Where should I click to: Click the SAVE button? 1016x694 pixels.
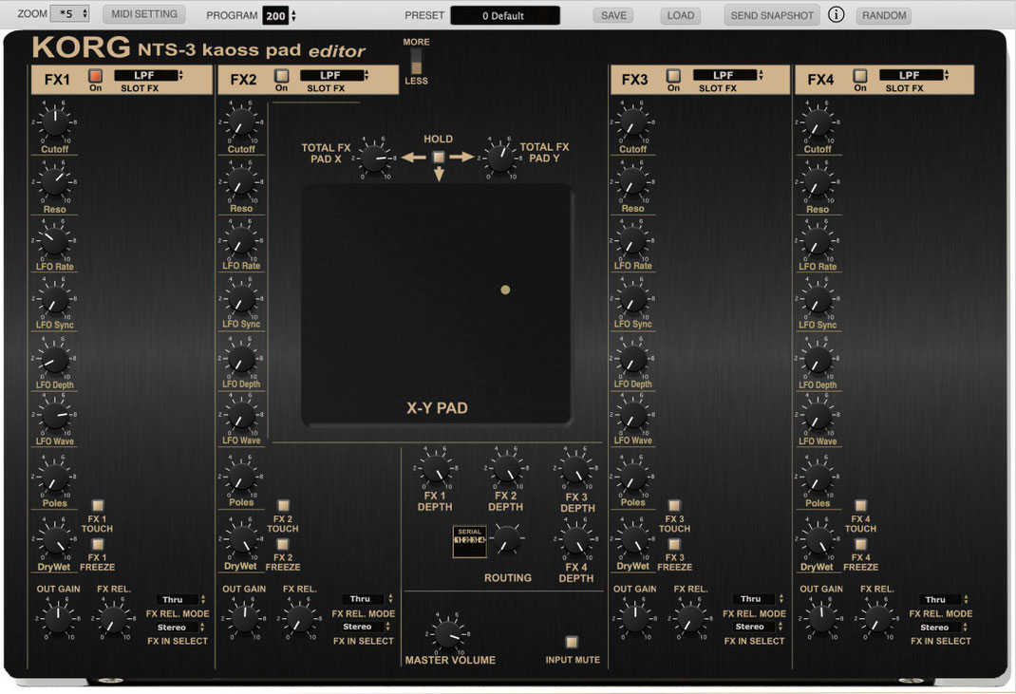point(613,15)
